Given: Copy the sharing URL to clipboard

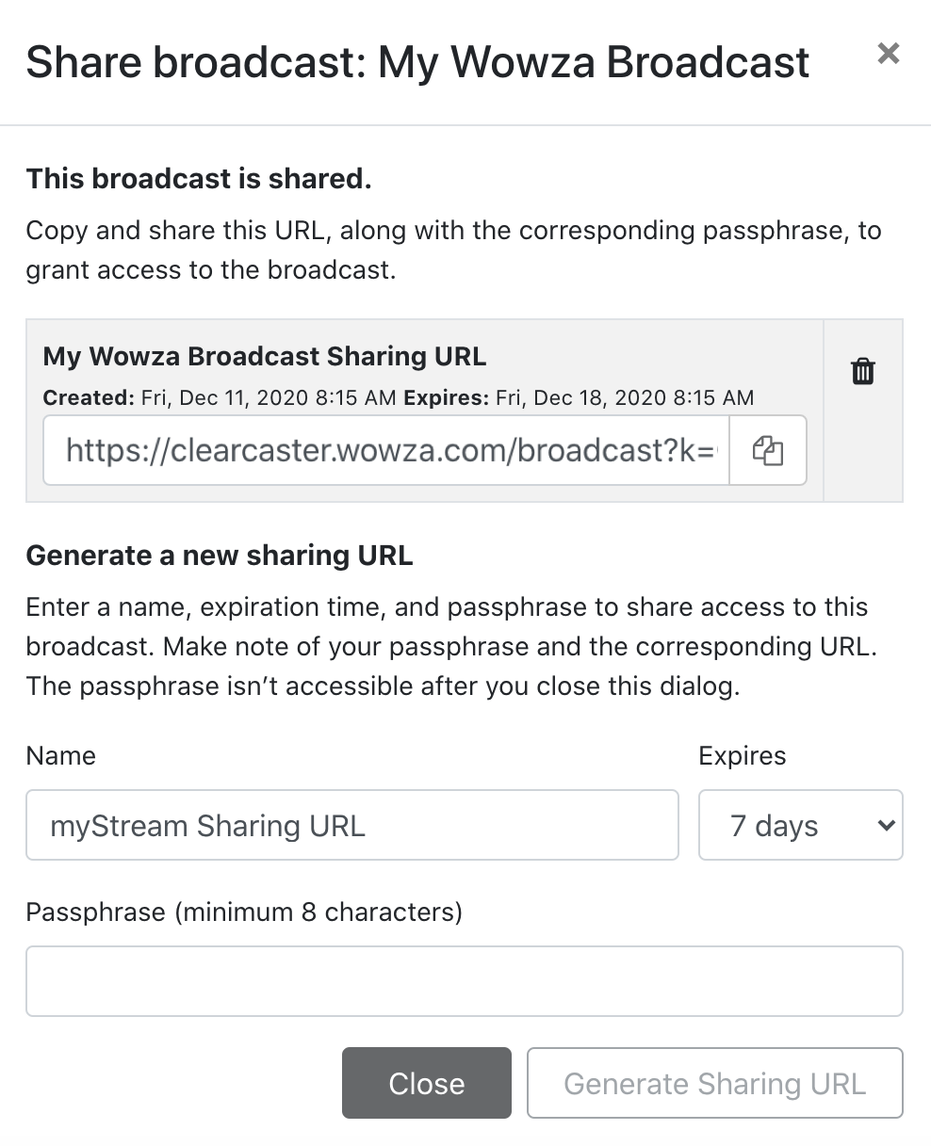Looking at the screenshot, I should coord(768,450).
